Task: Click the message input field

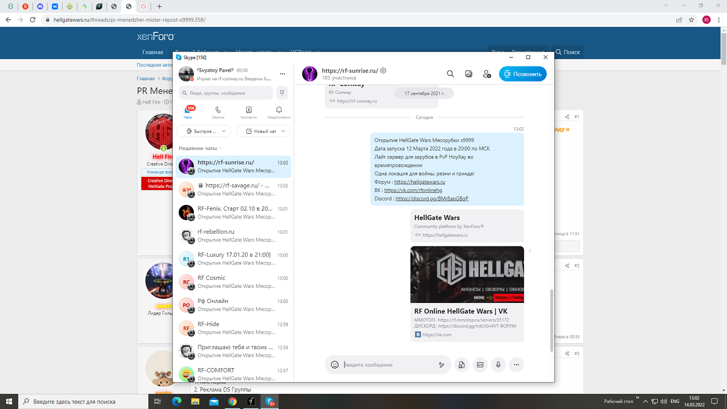Action: click(x=389, y=365)
